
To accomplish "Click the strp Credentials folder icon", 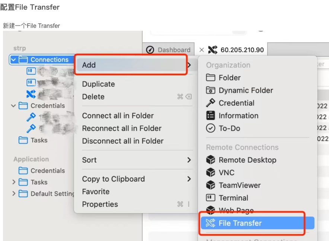I will click(23, 106).
